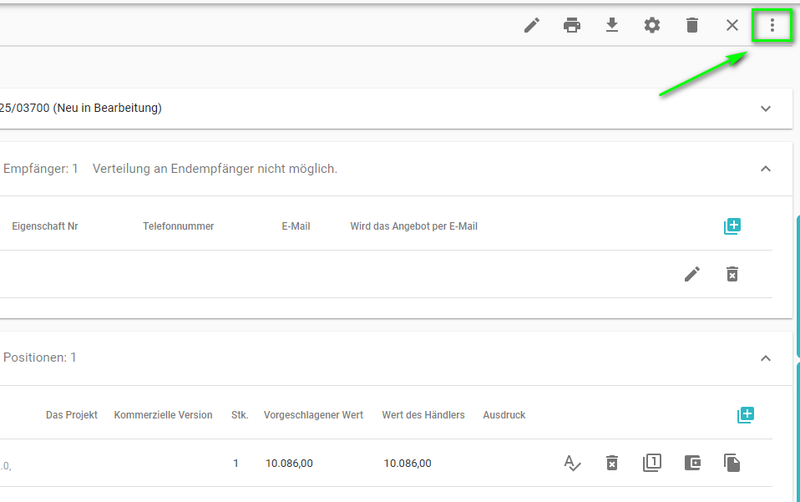Open settings with the gear icon
Viewport: 800px width, 502px height.
click(x=652, y=25)
